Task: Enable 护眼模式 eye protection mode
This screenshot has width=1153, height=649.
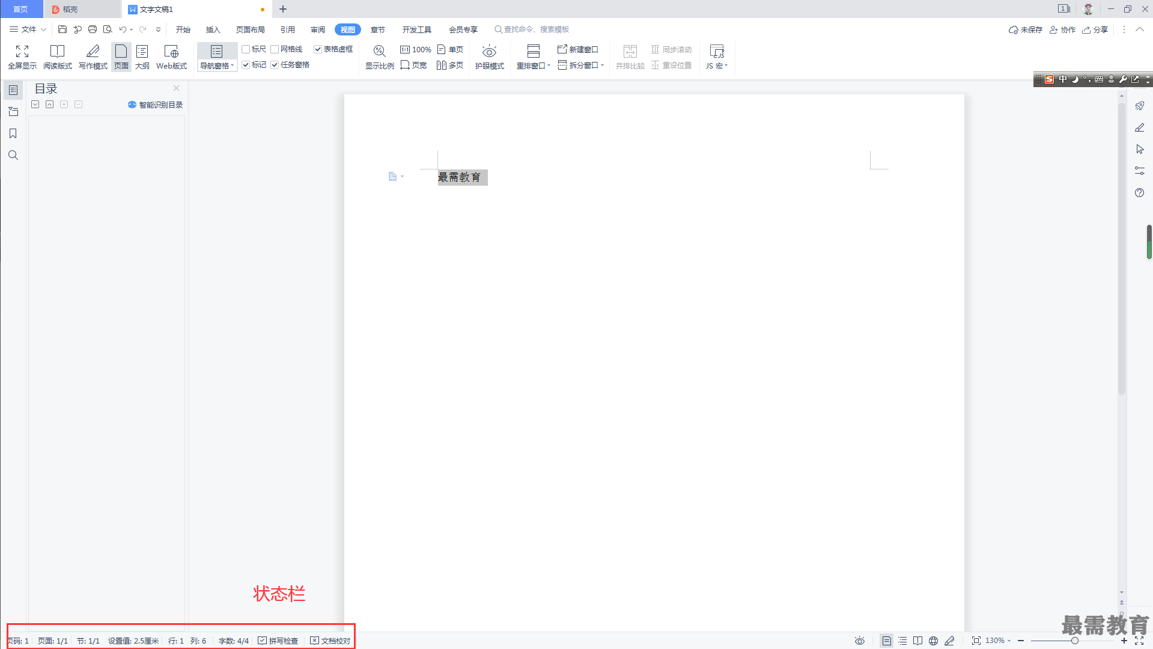Action: point(489,57)
